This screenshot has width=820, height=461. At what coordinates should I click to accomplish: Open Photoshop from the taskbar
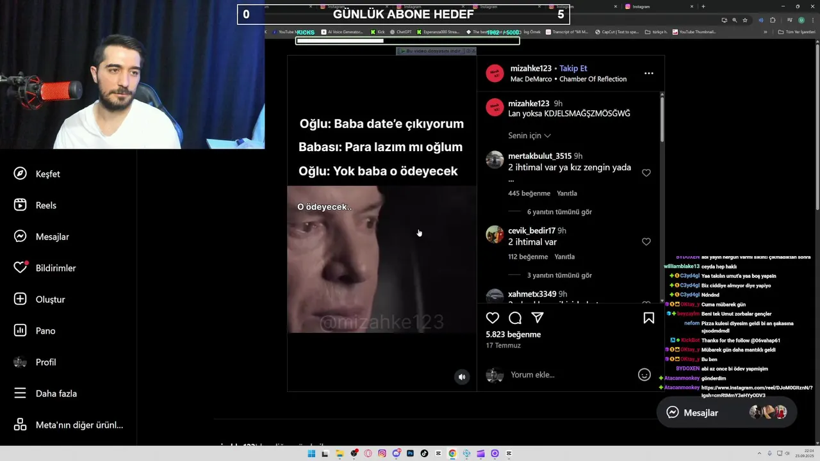[410, 453]
